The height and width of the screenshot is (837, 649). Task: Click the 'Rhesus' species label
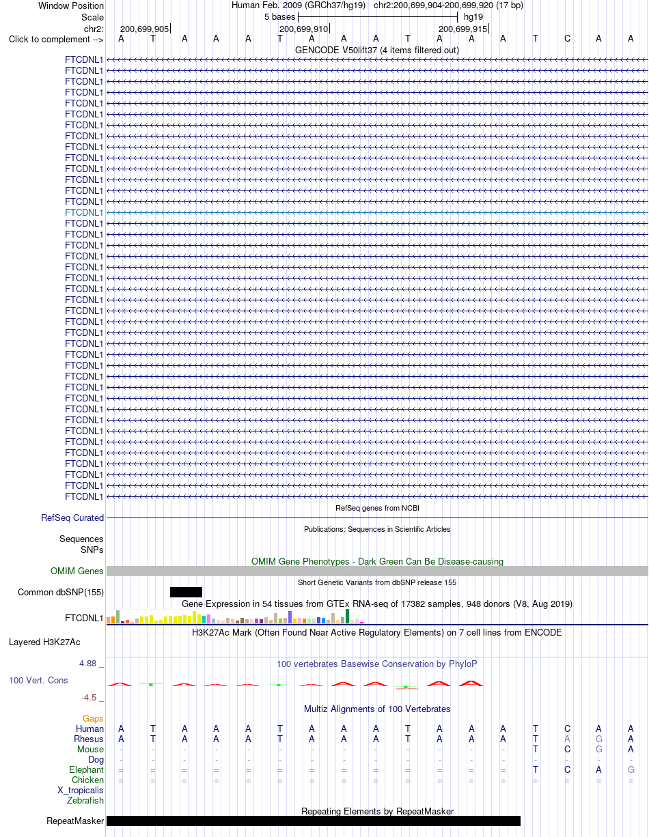89,739
